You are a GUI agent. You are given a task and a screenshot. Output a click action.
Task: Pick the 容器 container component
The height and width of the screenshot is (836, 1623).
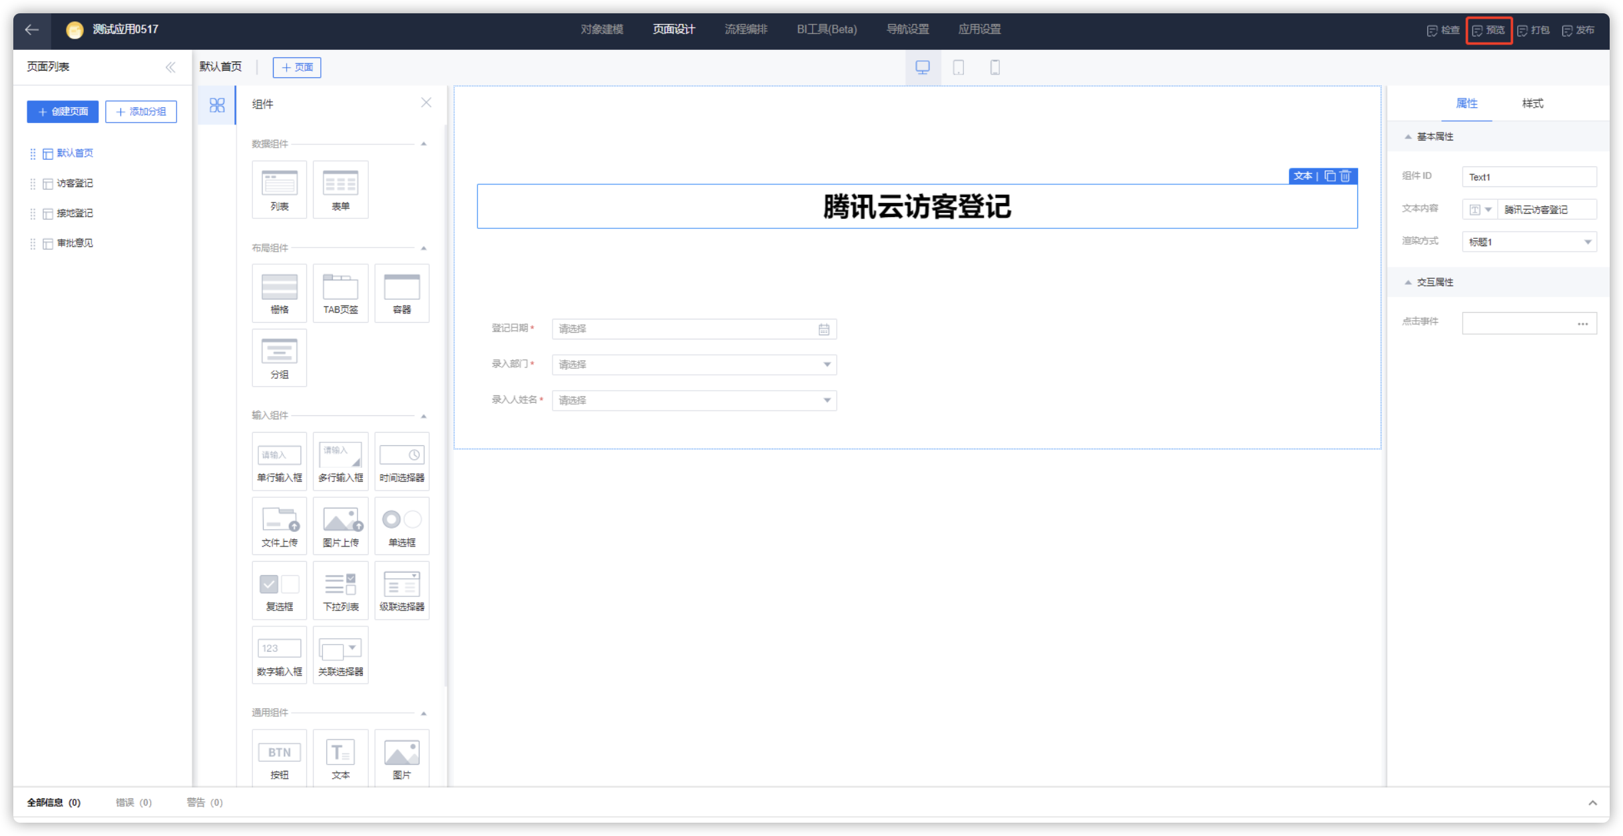point(402,293)
